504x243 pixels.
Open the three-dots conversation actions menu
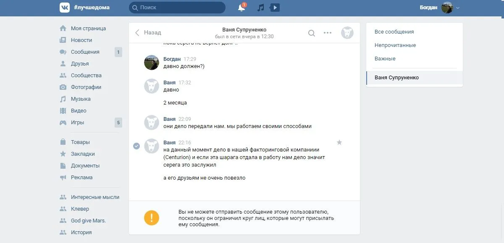[328, 33]
